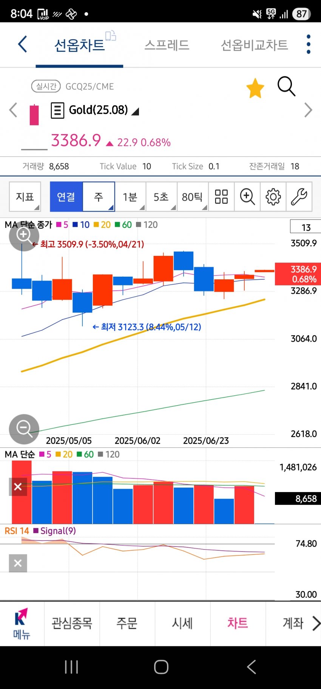Open chart settings gear icon

(x=273, y=197)
